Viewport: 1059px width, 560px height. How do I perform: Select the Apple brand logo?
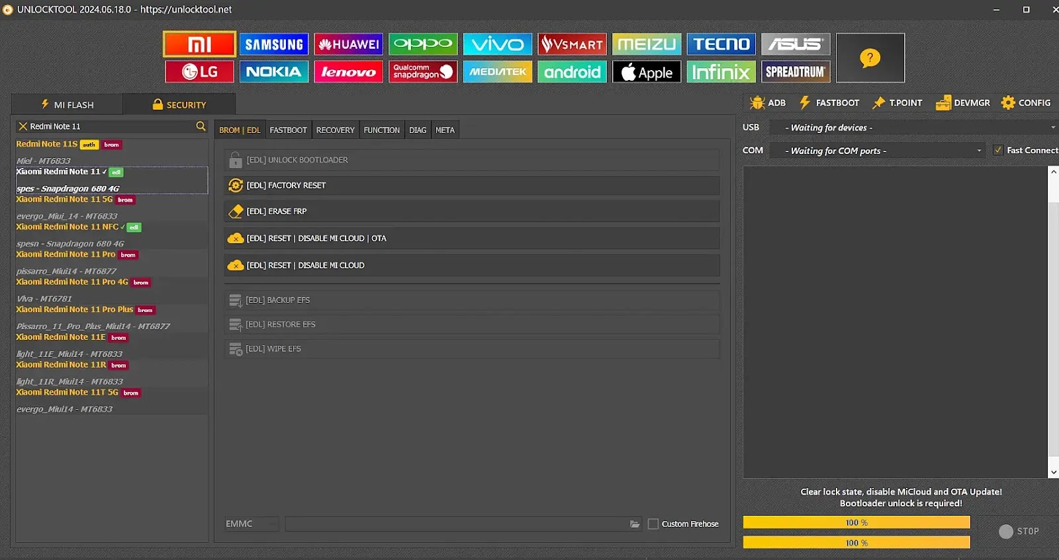click(x=647, y=71)
